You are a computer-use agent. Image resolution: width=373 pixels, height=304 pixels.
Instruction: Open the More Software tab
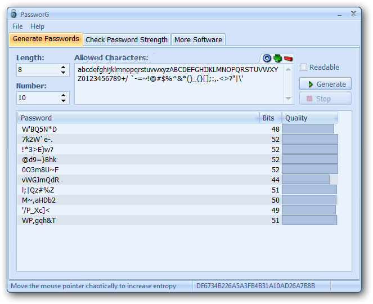click(x=198, y=39)
